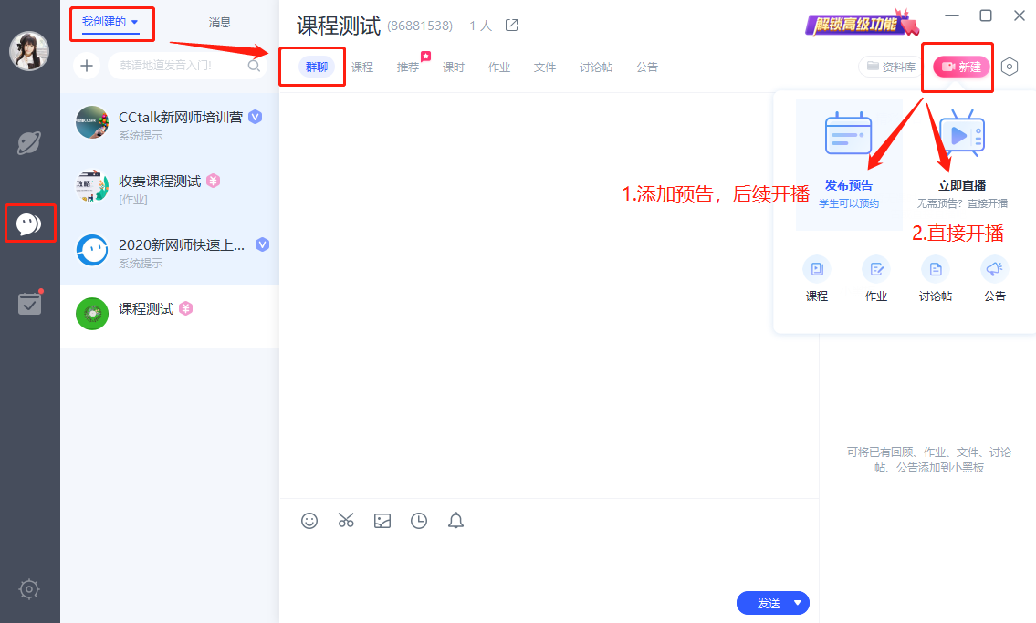Click the notification bell icon
Image resolution: width=1036 pixels, height=623 pixels.
point(455,521)
